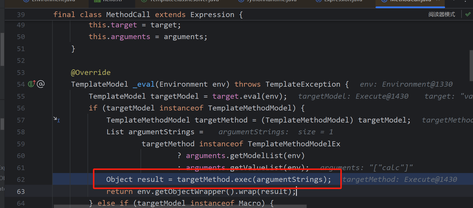Click 'getObjectWrapper()' on line 63
The height and width of the screenshot is (208, 473).
195,192
